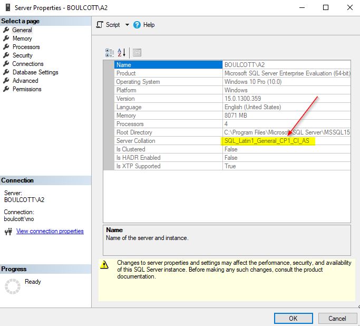360x326 pixels.
Task: Click wrench icon beside Advanced
Action: tap(6, 80)
